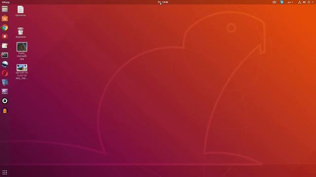Image resolution: width=316 pixels, height=177 pixels.
Task: Click the volume speaker icon
Action: 304,2
